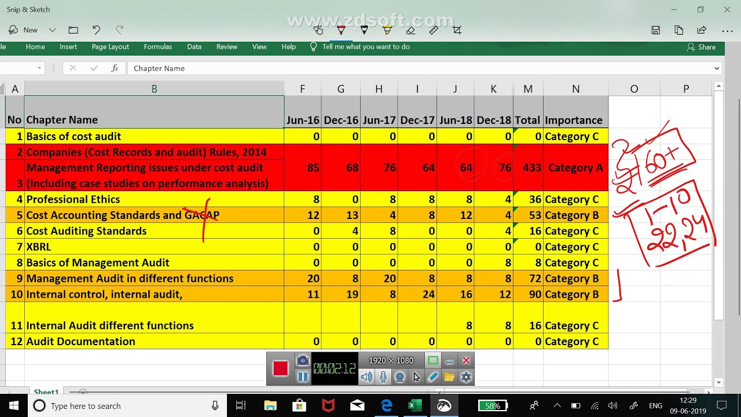The image size is (741, 417).
Task: Toggle microphone capture in the recorder
Action: (383, 378)
